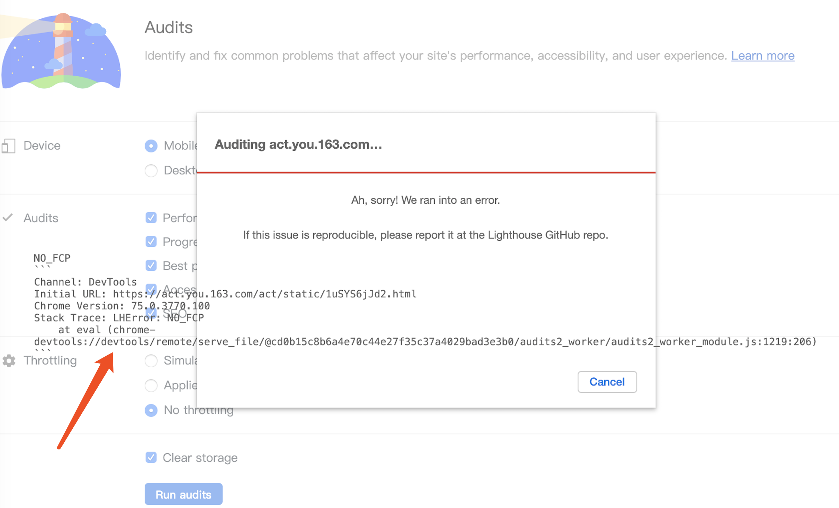Click the Device panel icon
The image size is (839, 508).
tap(9, 146)
